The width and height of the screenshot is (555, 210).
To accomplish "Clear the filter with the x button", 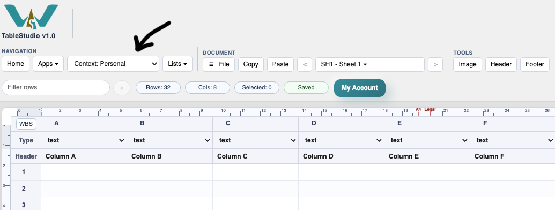I will (x=122, y=88).
